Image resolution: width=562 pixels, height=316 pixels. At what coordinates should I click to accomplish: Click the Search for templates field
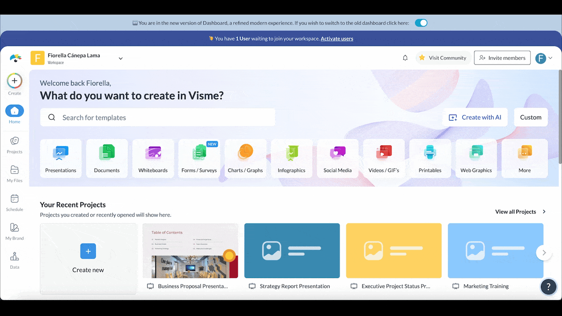click(157, 118)
